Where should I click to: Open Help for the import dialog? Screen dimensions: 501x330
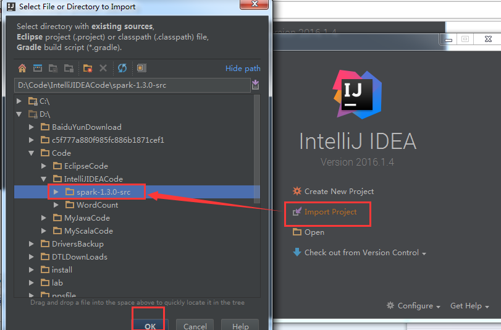point(240,326)
